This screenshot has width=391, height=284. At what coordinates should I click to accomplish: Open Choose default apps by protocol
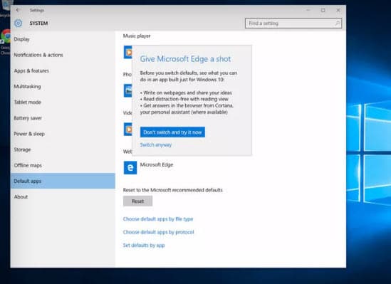click(158, 232)
